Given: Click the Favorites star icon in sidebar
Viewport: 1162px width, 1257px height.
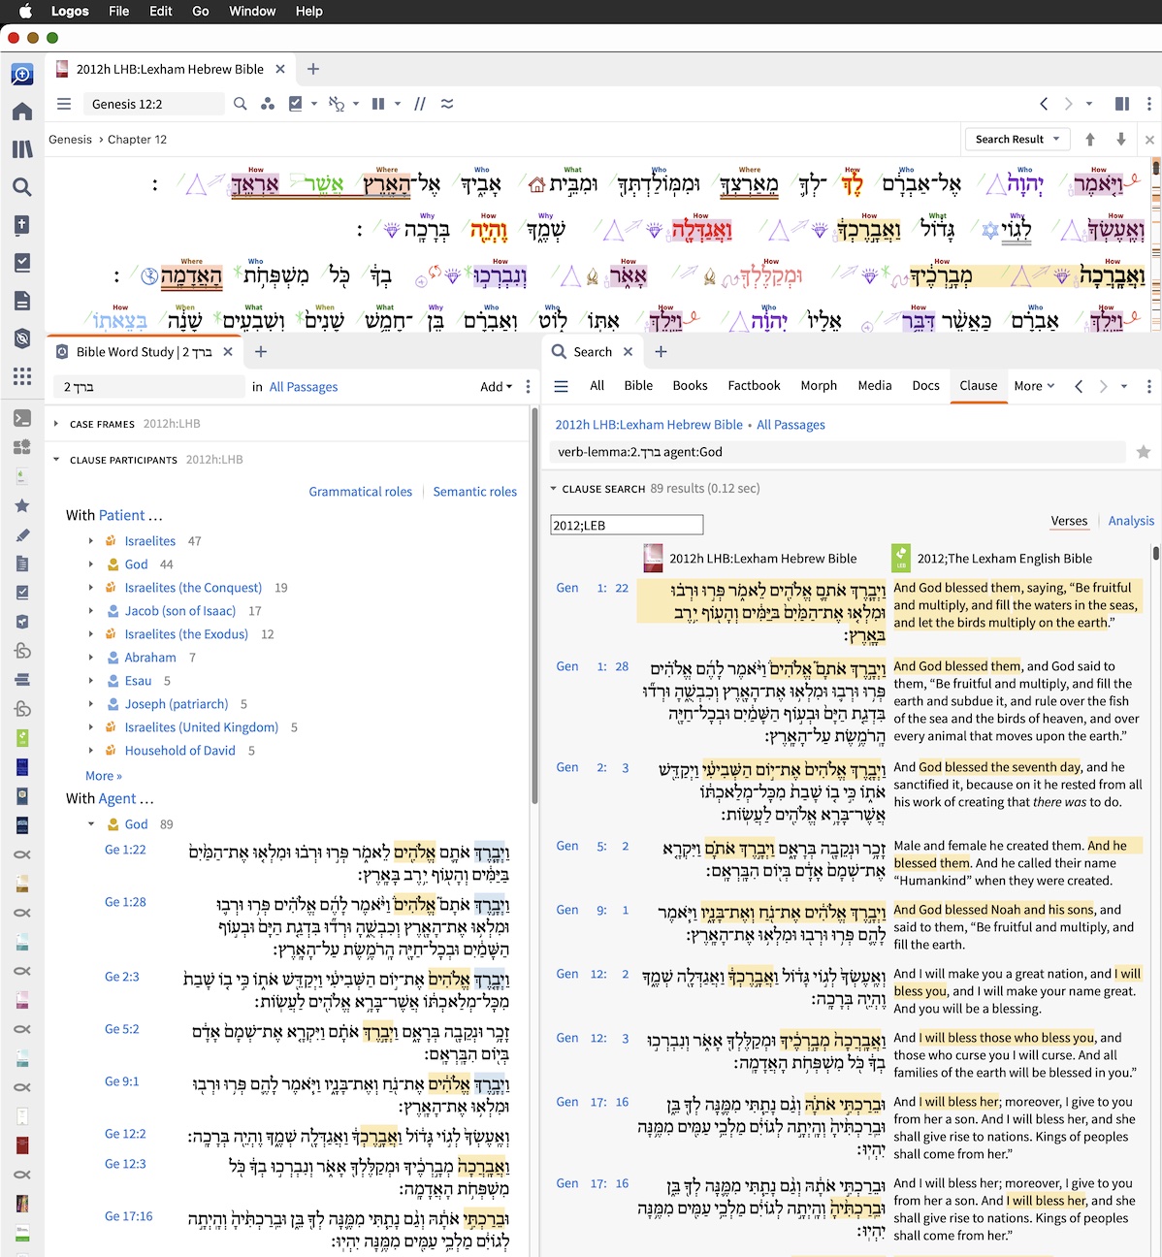Looking at the screenshot, I should pos(21,505).
